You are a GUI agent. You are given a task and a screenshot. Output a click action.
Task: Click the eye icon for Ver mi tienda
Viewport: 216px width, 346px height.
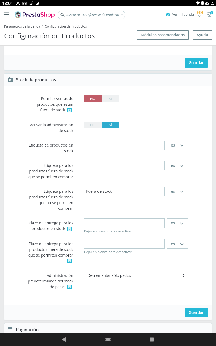[168, 15]
